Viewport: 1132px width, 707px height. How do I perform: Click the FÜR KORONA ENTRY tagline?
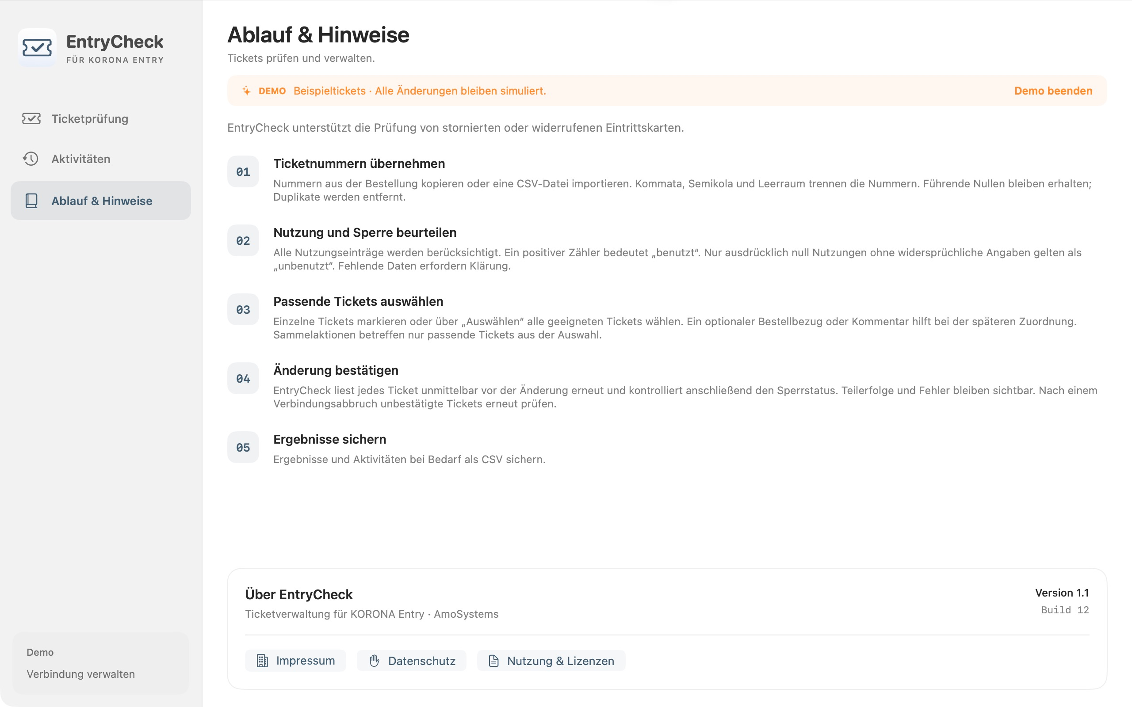pyautogui.click(x=115, y=60)
